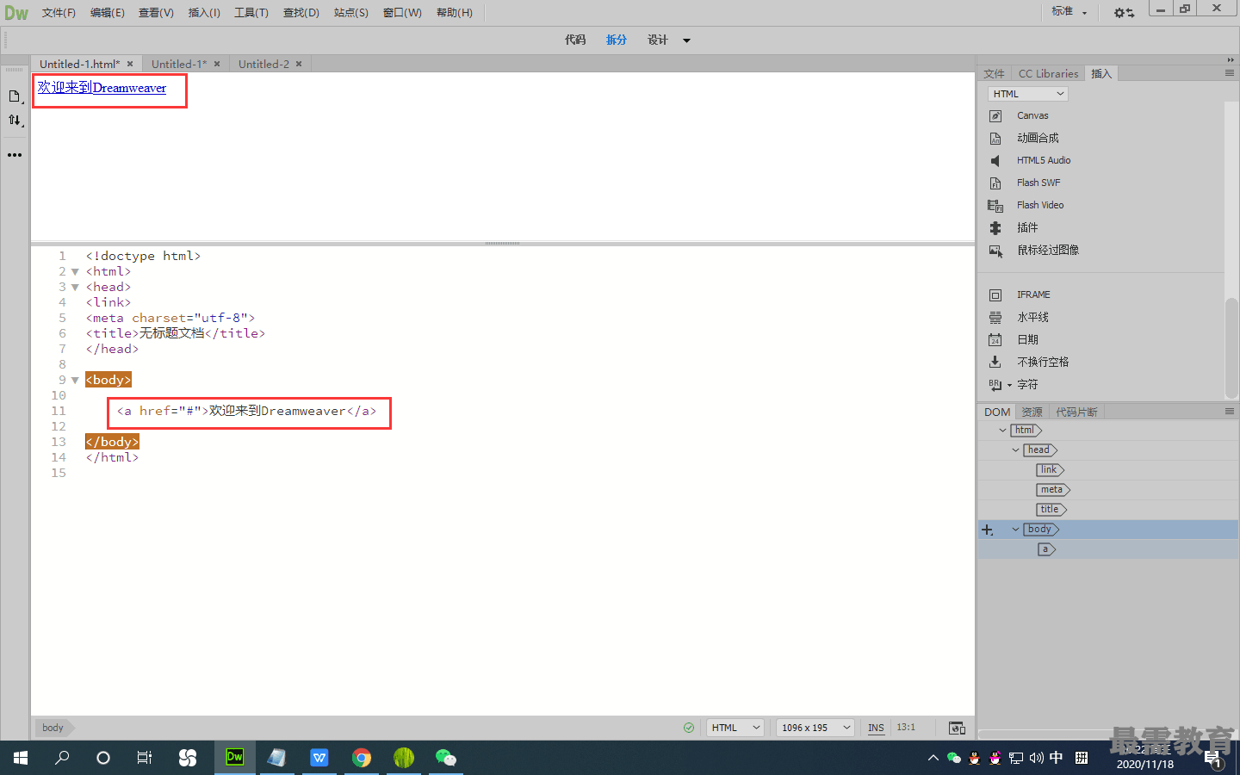1240x775 pixels.
Task: Open WeChat from the taskbar
Action: pyautogui.click(x=445, y=757)
